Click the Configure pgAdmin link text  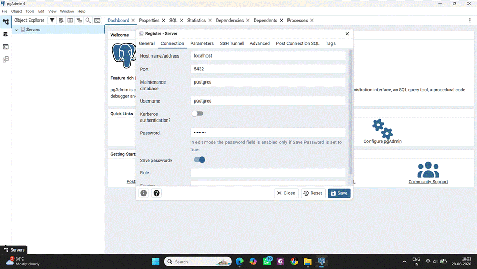382,141
